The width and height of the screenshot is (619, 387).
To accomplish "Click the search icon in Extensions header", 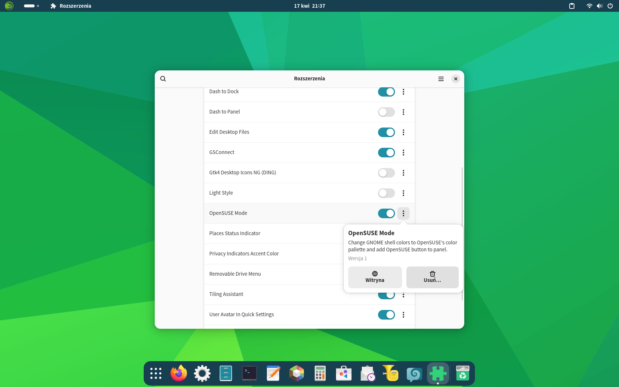I will pyautogui.click(x=163, y=79).
